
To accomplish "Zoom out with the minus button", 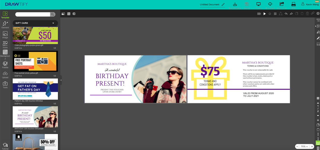I will (297, 146).
